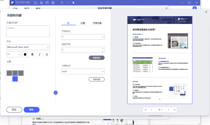210x125 pixels.
Task: Open the 页码样式 dropdown
Action: click(83, 37)
